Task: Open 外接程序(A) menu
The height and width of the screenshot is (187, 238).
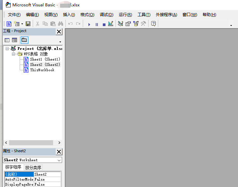Action: 166,15
